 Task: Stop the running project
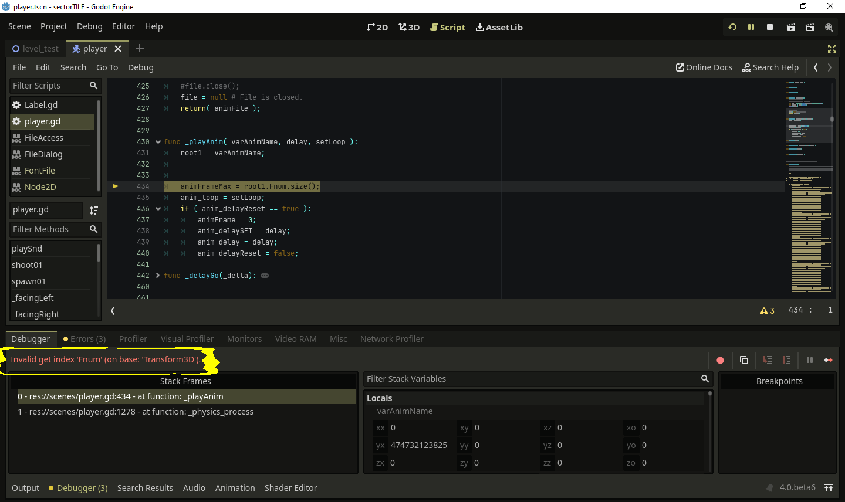click(x=770, y=27)
